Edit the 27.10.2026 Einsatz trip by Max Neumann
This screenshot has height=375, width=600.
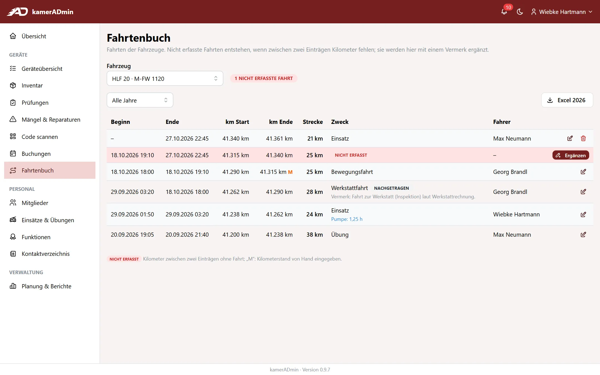pyautogui.click(x=570, y=138)
